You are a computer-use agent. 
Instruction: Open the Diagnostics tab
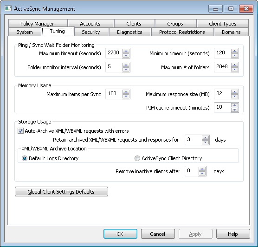[129, 32]
